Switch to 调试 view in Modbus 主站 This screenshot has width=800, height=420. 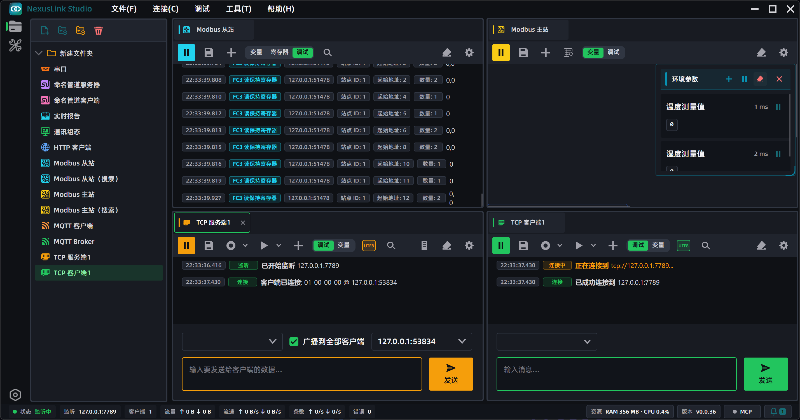click(x=613, y=52)
